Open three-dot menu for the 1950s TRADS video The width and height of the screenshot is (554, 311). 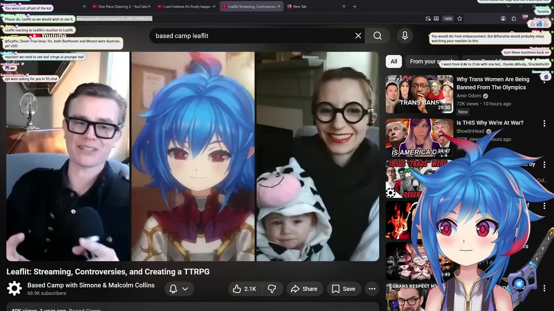pos(544,165)
